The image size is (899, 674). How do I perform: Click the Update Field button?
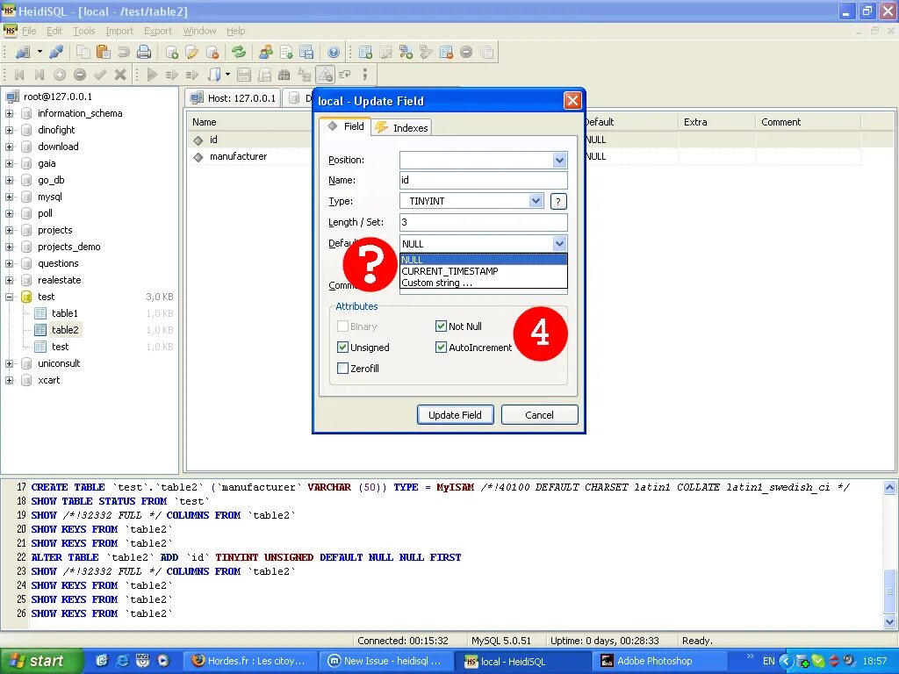tap(456, 415)
